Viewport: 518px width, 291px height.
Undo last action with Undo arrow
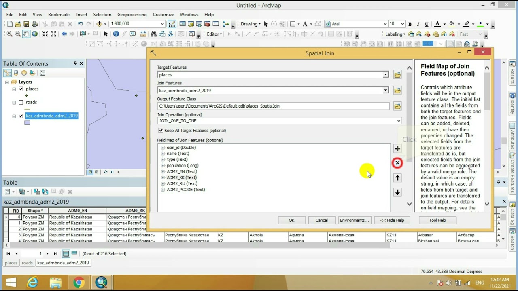tap(80, 24)
